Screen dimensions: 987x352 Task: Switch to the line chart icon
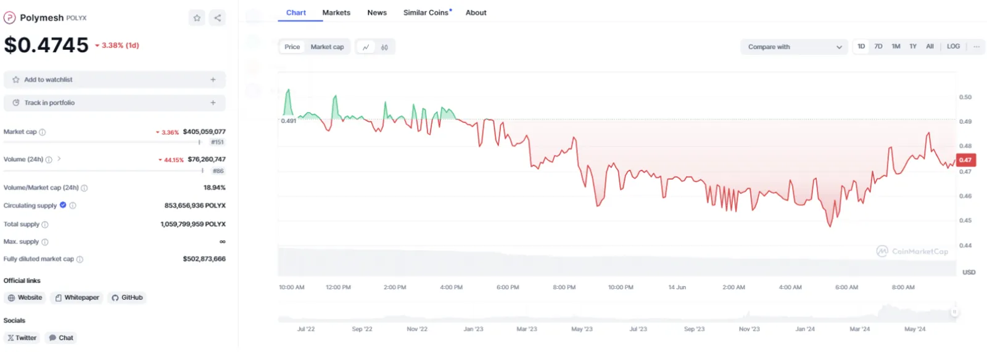[366, 47]
